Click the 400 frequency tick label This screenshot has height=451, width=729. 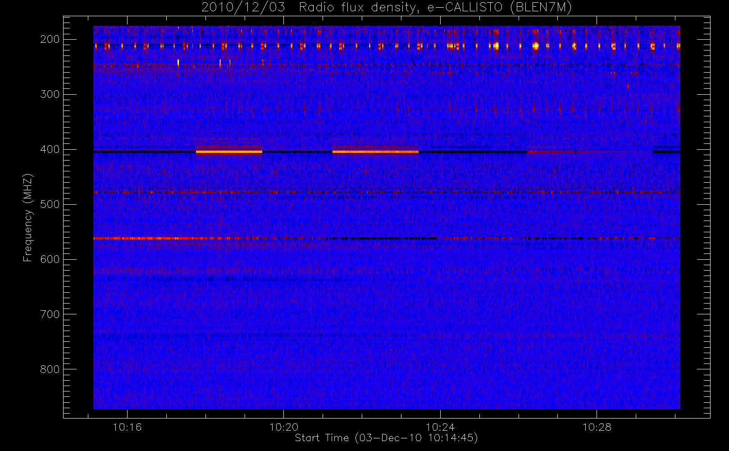pyautogui.click(x=50, y=149)
